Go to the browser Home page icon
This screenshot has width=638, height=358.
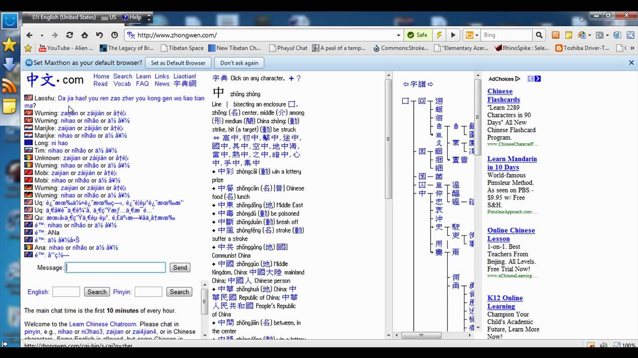[x=85, y=35]
